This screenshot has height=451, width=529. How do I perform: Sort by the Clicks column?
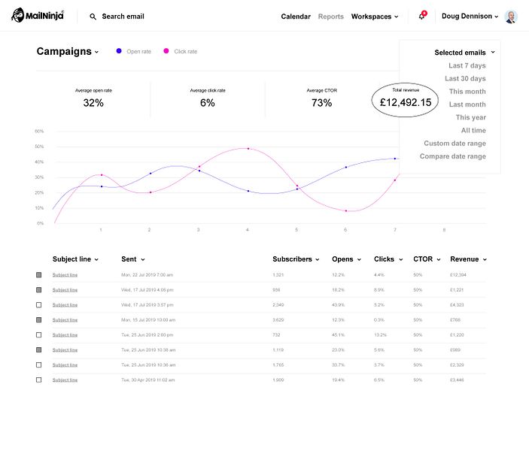coord(388,259)
